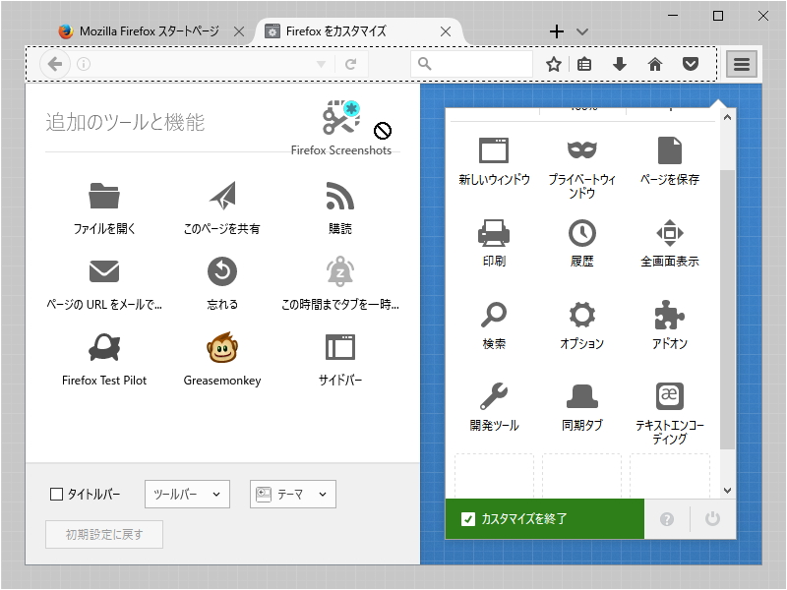Select the テキストエンコーディング icon
The width and height of the screenshot is (787, 590).
pyautogui.click(x=669, y=397)
